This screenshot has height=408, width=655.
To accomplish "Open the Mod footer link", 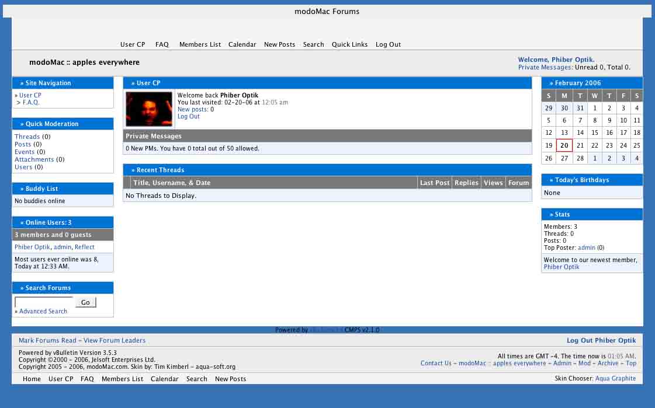I will tap(584, 364).
